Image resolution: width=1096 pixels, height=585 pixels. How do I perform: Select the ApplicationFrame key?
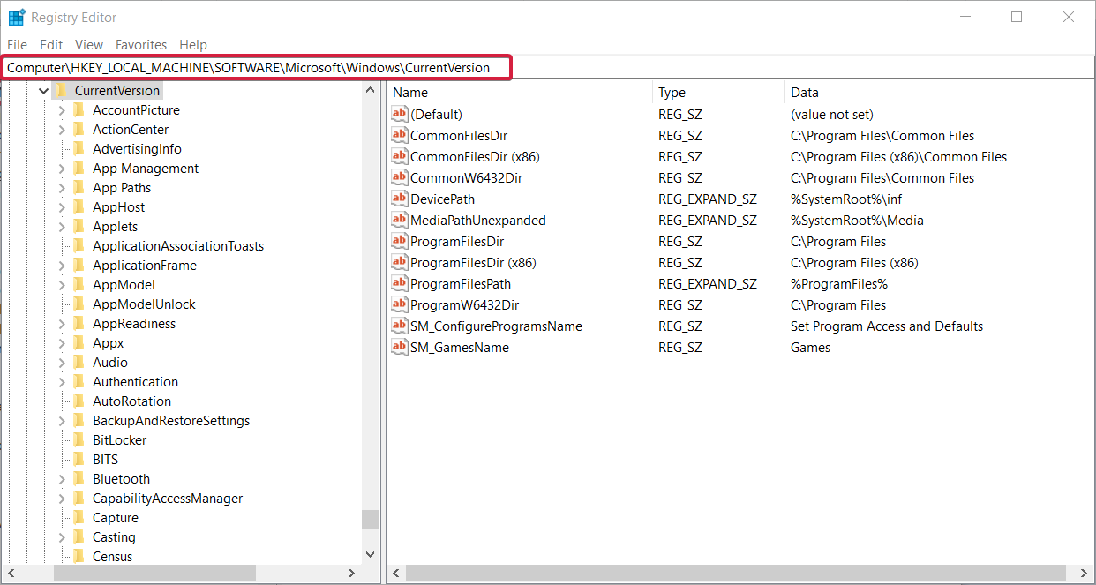point(145,265)
